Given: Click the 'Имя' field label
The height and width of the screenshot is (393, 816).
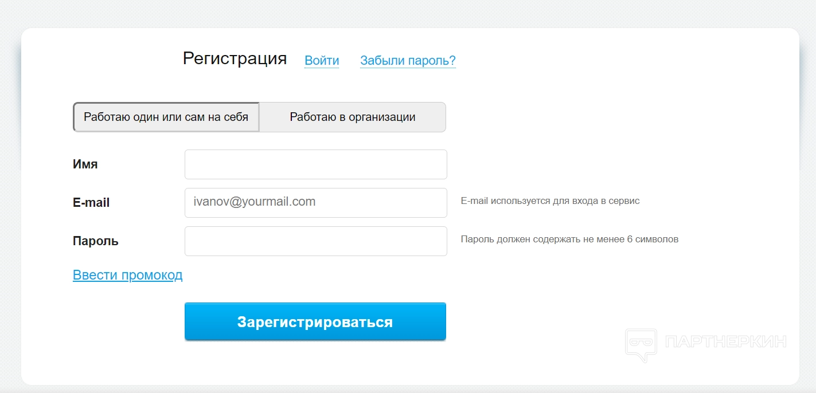Looking at the screenshot, I should point(85,164).
